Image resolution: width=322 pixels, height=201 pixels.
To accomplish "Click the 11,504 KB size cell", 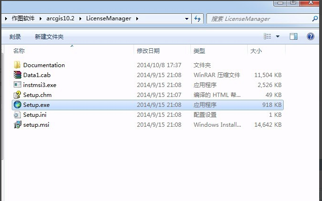I will pos(268,75).
